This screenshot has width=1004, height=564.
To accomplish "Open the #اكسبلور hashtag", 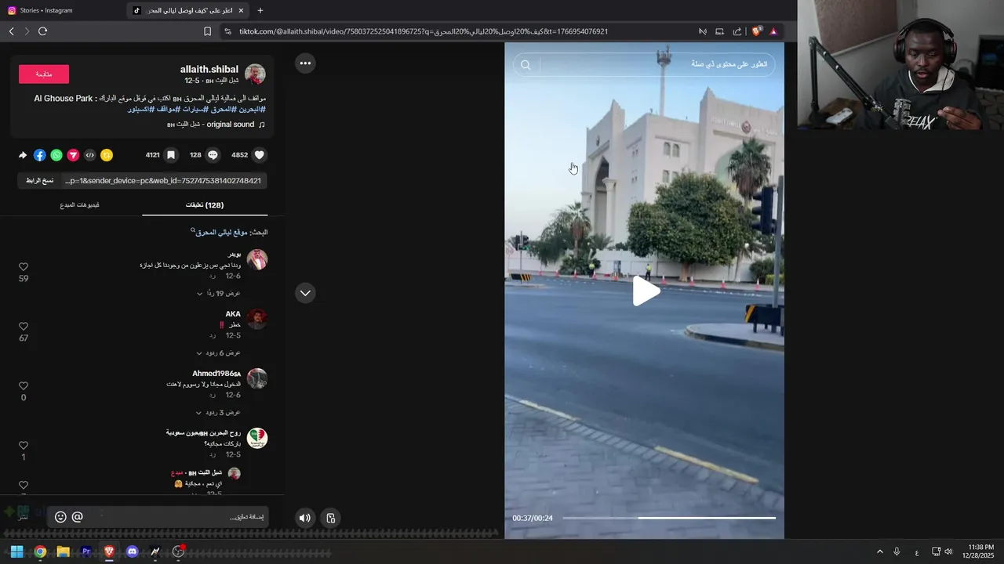I will 143,109.
